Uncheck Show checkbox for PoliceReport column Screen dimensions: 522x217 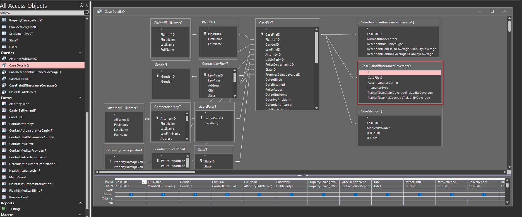point(484,194)
